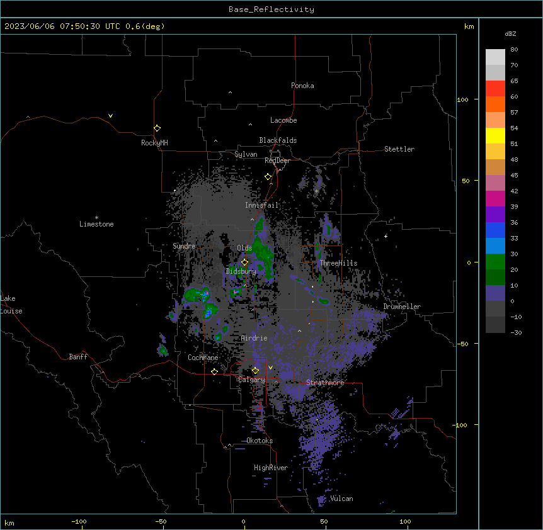The height and width of the screenshot is (530, 543).
Task: Click the light gray 80 dBZ legend swatch
Action: coord(495,57)
